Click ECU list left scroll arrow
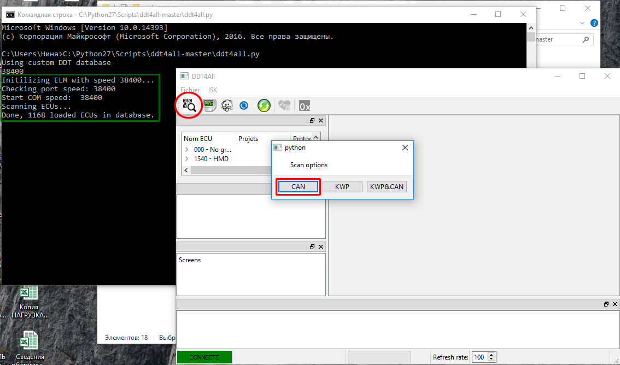 click(x=186, y=170)
